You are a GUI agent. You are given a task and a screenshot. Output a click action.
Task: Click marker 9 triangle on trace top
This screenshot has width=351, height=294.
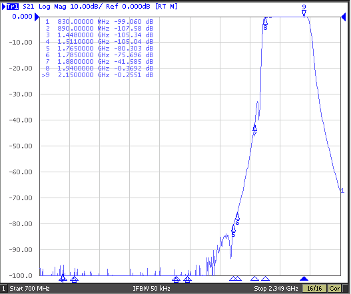click(304, 13)
